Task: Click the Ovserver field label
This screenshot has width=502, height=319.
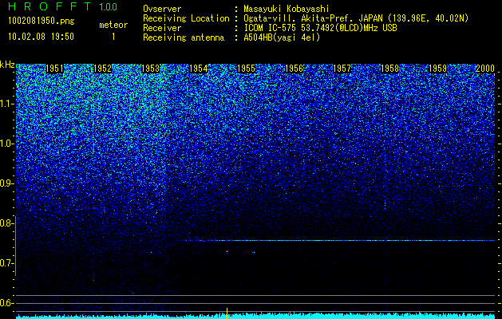Action: coord(162,9)
